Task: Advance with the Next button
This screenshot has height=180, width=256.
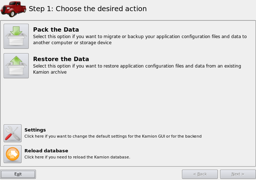Action: click(238, 174)
